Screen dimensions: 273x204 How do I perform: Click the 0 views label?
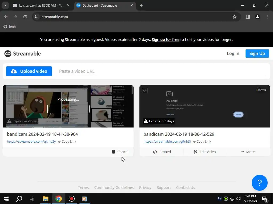(x=261, y=90)
